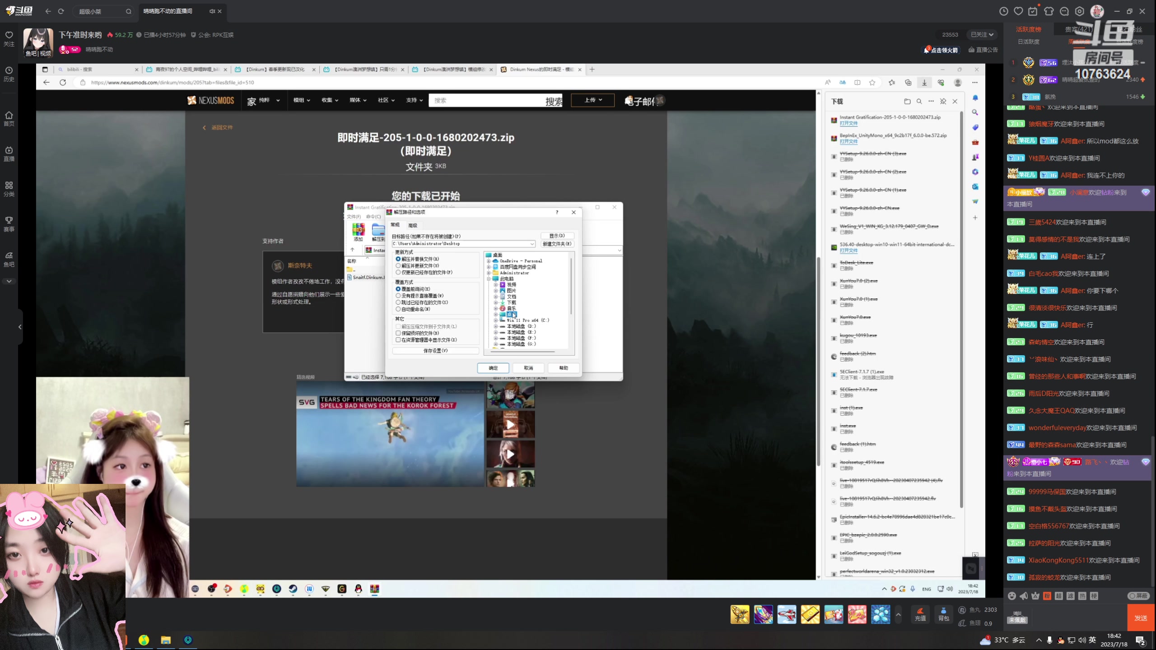This screenshot has height=650, width=1156.
Task: Click the web page vertical scrollbar
Action: pyautogui.click(x=818, y=361)
